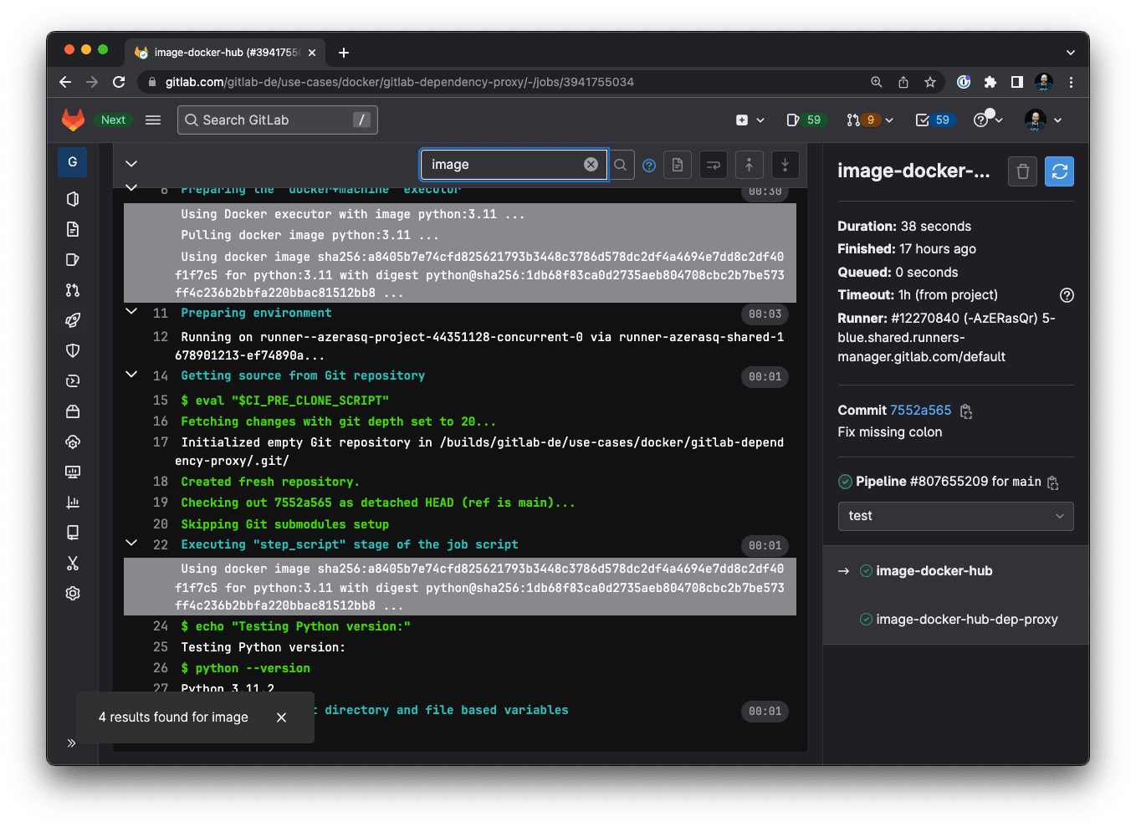The image size is (1136, 827).
Task: Open Wiki icon in sidebar
Action: pos(73,533)
